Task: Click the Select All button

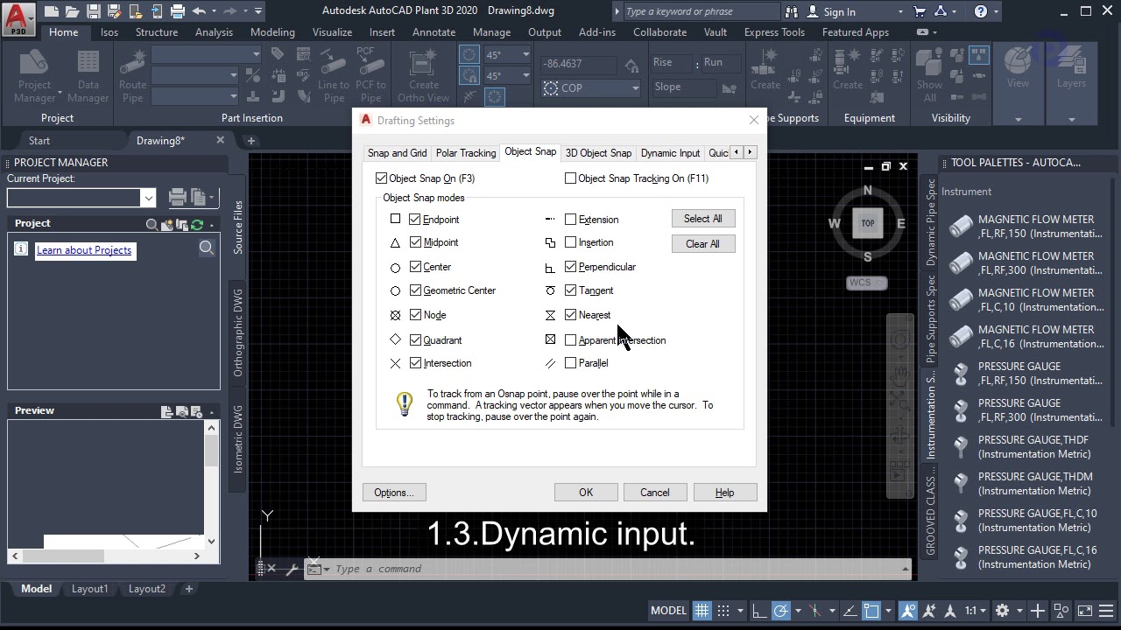Action: coord(703,219)
